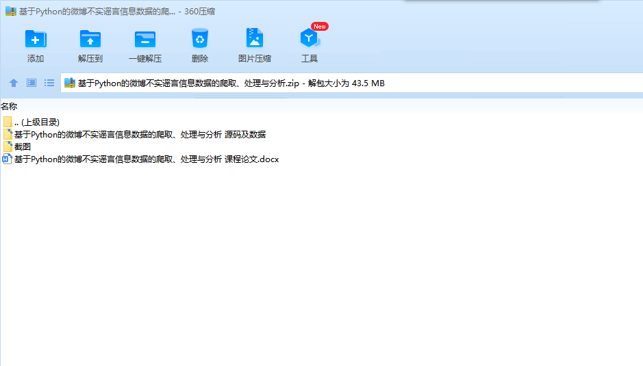Image resolution: width=643 pixels, height=366 pixels.
Task: Select the 源码及数据 folder row
Action: 134,135
